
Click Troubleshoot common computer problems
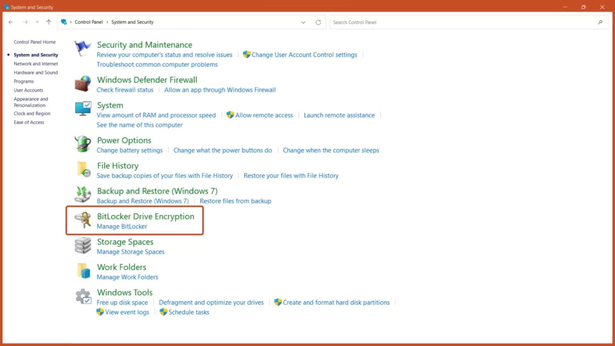pyautogui.click(x=157, y=65)
